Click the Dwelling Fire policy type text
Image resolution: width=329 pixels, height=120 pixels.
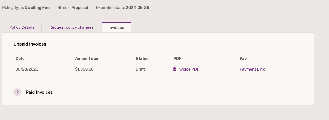[37, 8]
